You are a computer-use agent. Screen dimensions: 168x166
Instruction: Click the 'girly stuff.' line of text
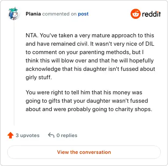[x=39, y=77]
